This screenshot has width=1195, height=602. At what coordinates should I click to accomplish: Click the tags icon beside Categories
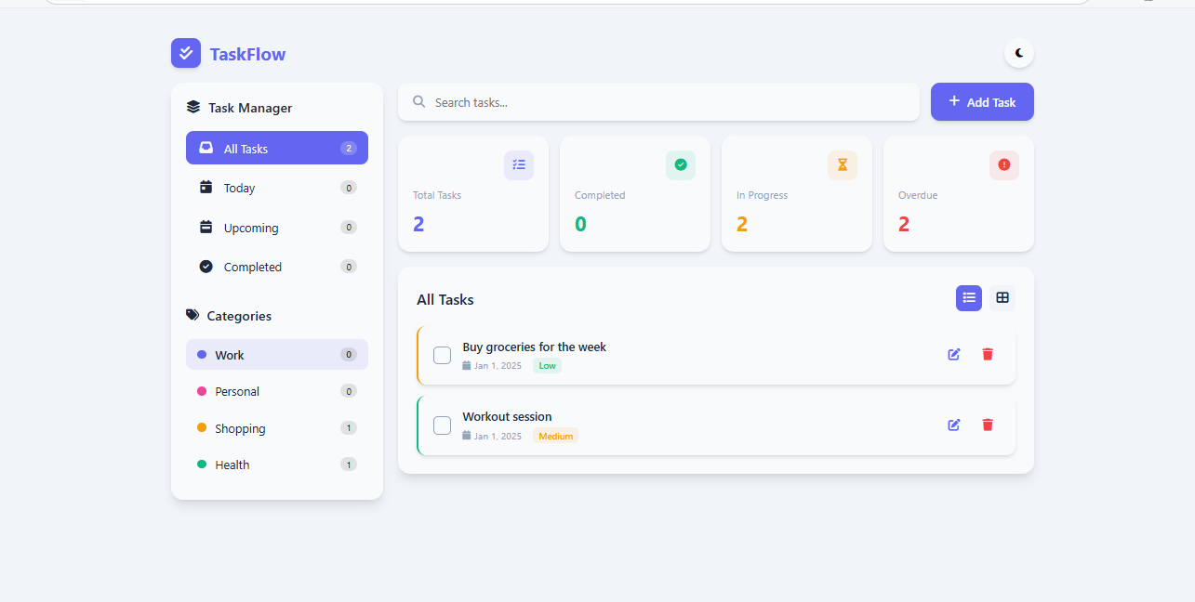193,315
